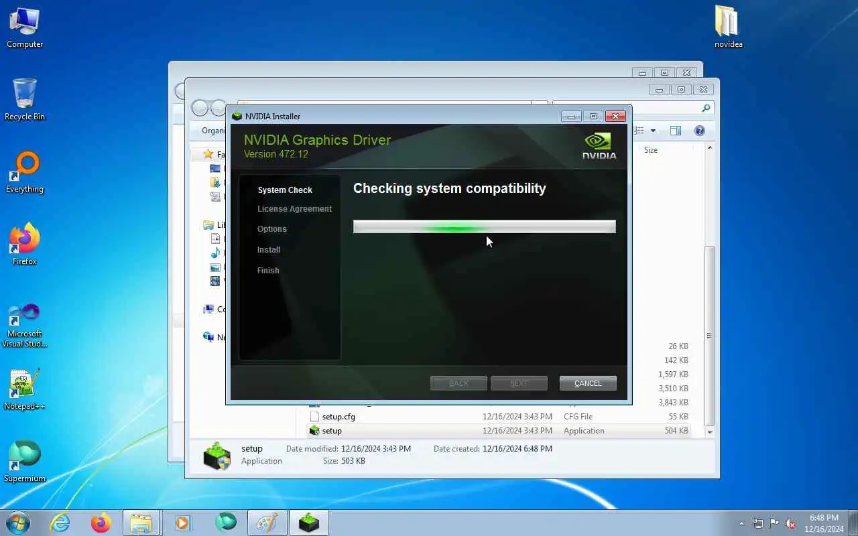Click Application type cell of setup row
The width and height of the screenshot is (858, 536).
584,431
